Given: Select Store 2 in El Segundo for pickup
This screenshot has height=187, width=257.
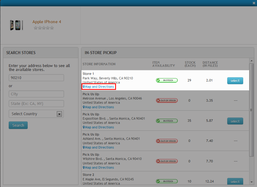Looking at the screenshot, I should pyautogui.click(x=235, y=181).
